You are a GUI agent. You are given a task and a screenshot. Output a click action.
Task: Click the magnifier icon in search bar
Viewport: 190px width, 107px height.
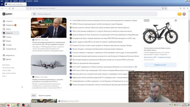coord(34,14)
